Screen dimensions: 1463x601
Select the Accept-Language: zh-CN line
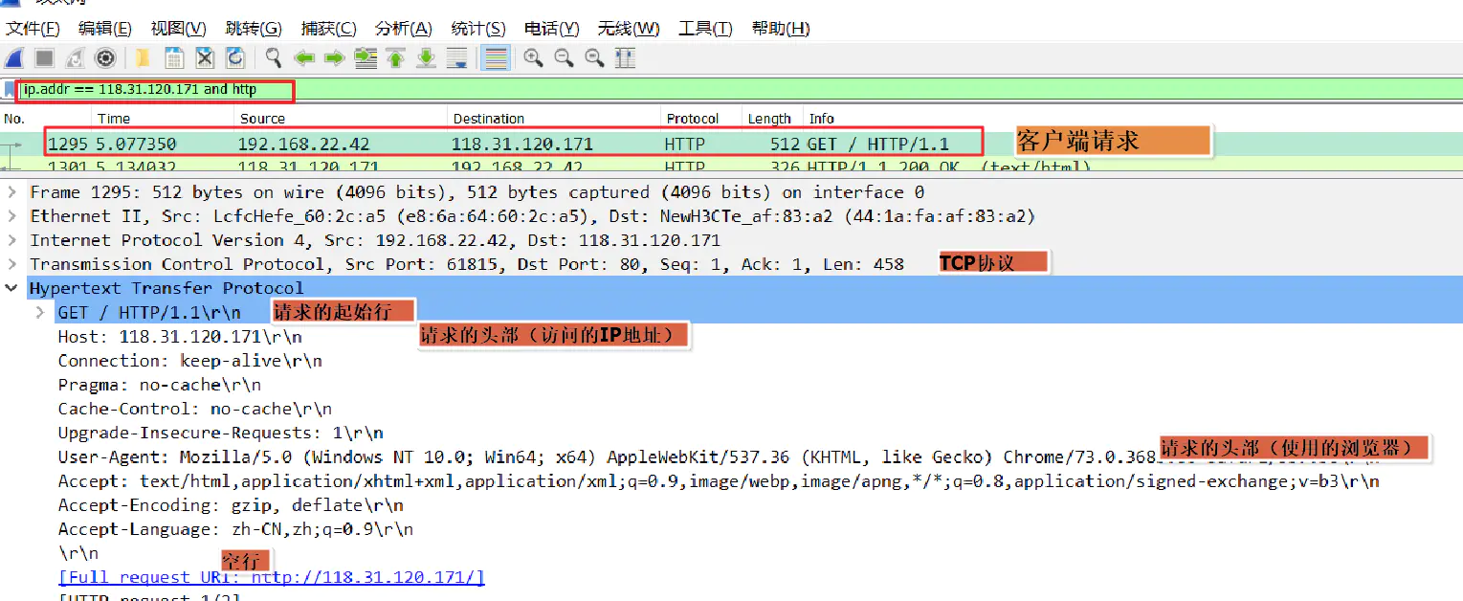click(x=235, y=528)
